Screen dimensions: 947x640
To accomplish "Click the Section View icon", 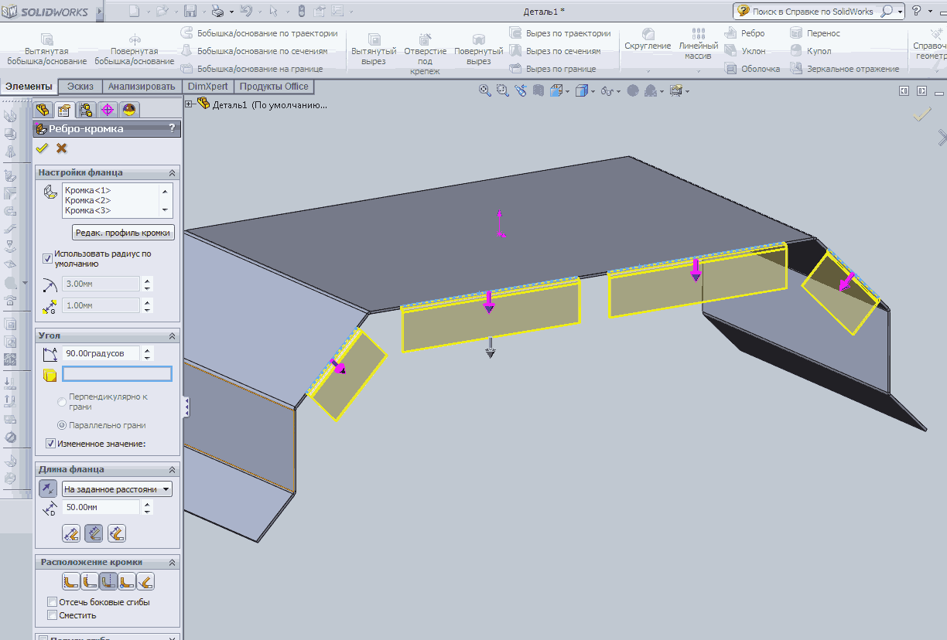I will coord(538,90).
